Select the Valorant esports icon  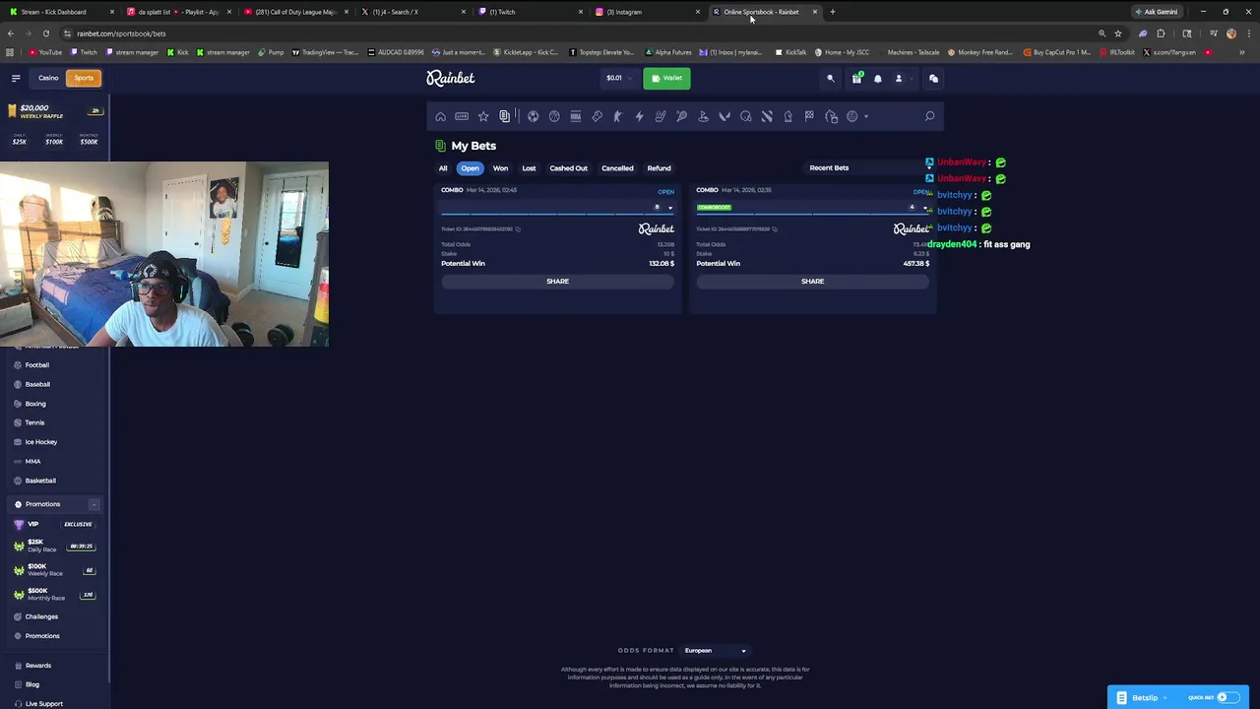pyautogui.click(x=724, y=116)
